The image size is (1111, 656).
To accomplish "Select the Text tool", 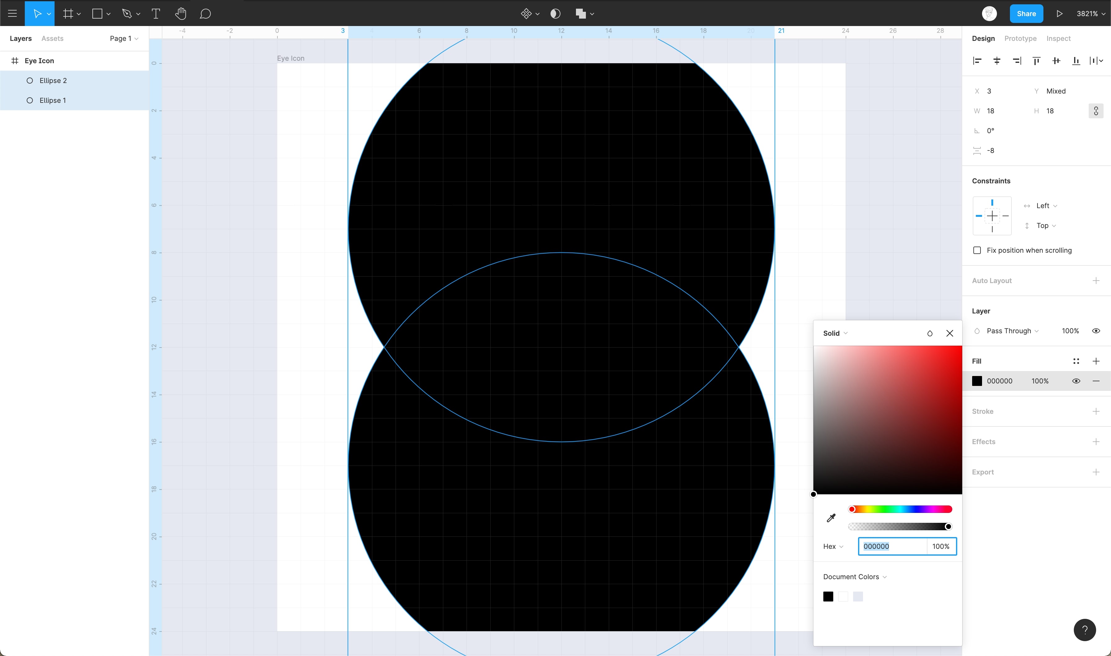I will (156, 14).
